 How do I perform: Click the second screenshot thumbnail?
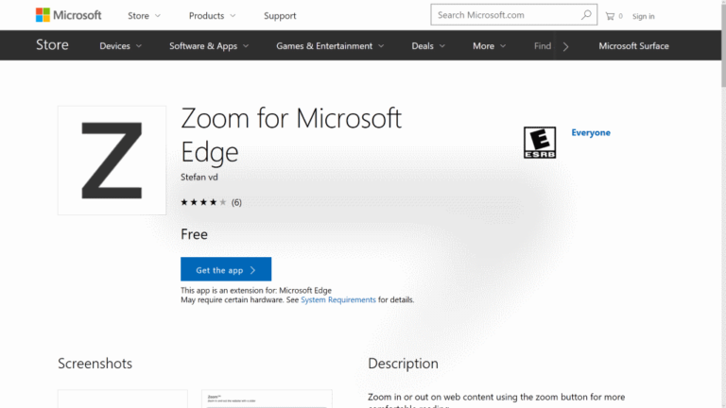(x=267, y=399)
